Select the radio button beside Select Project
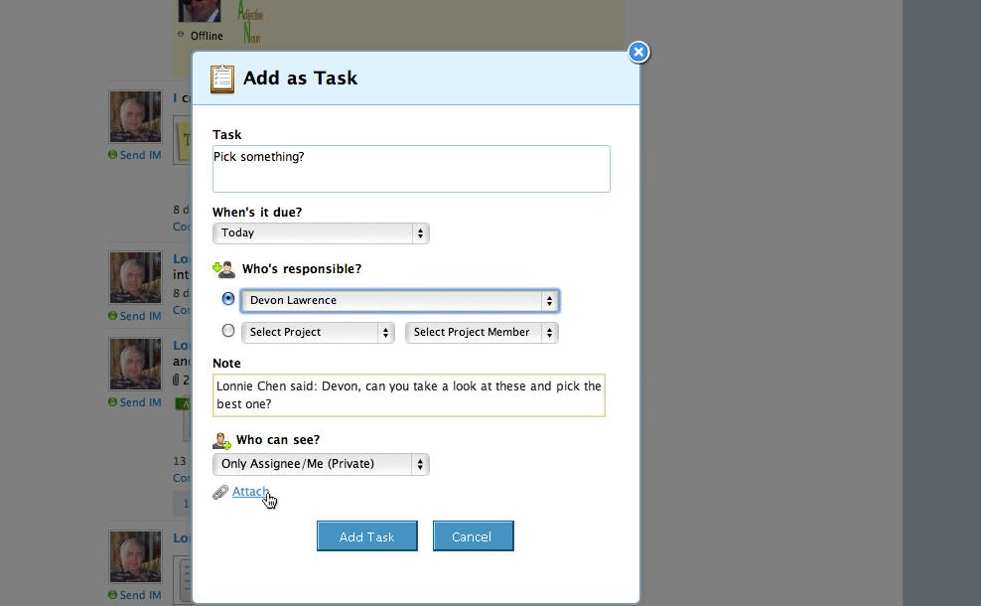981x606 pixels. (228, 331)
